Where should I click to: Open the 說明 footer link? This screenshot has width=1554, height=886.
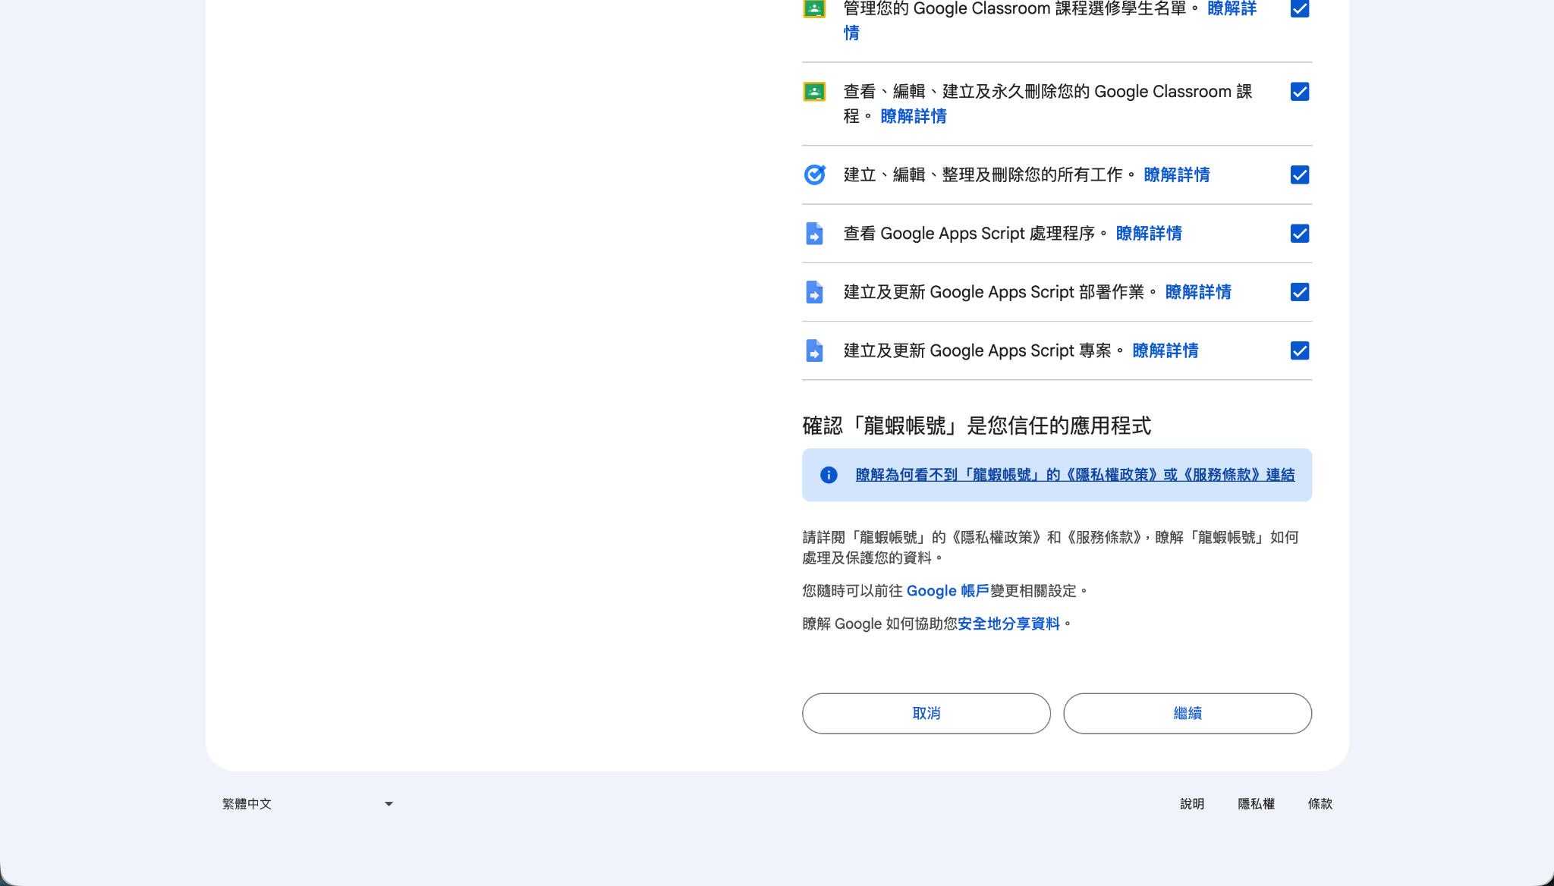coord(1191,804)
